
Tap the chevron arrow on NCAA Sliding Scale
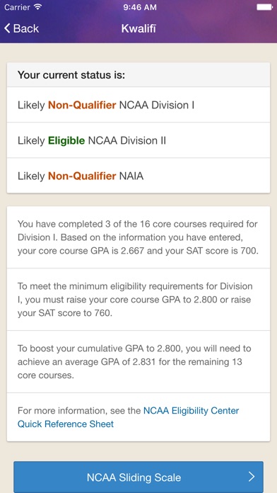point(252,477)
